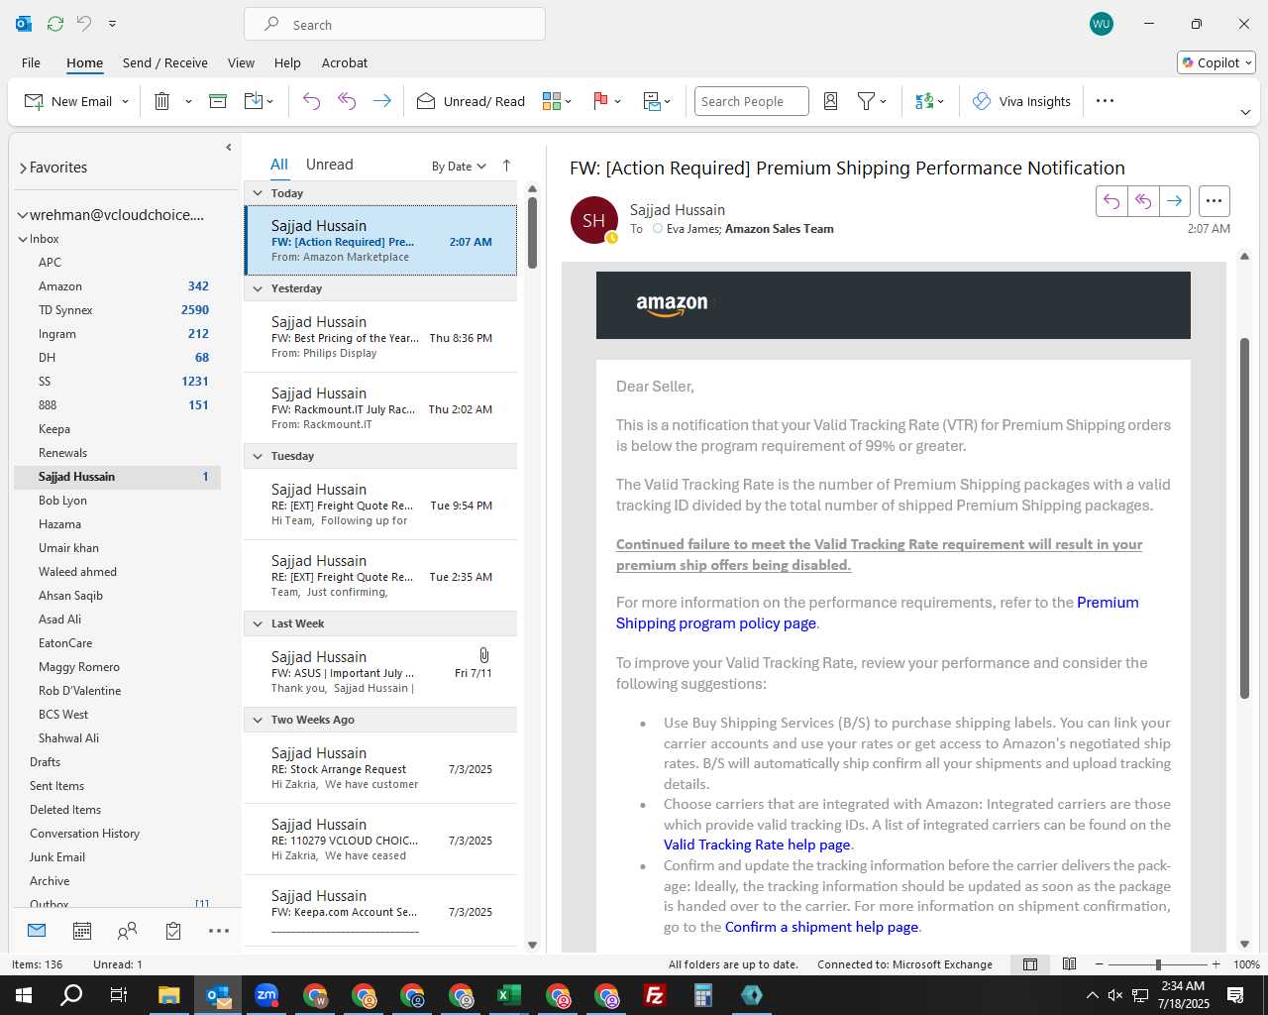This screenshot has height=1015, width=1268.
Task: Click the New Email envelope icon
Action: click(x=34, y=101)
